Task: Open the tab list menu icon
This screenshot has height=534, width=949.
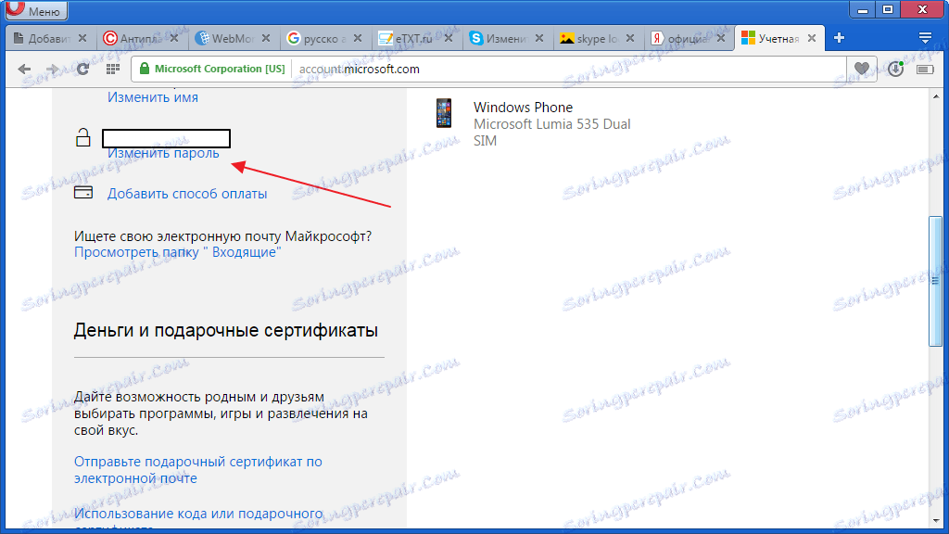Action: [x=925, y=38]
